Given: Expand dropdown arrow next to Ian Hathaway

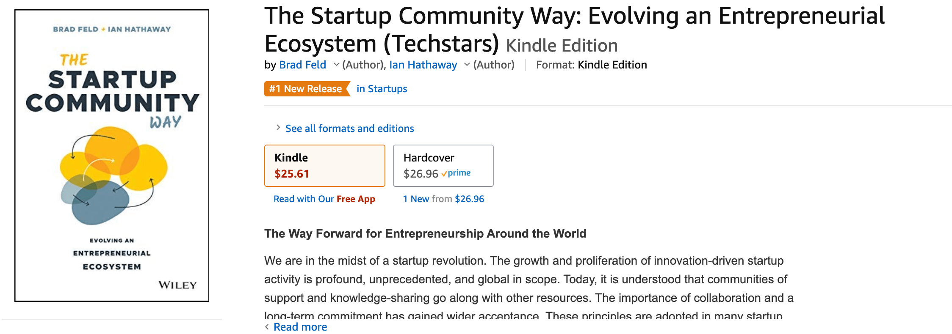Looking at the screenshot, I should click(467, 65).
